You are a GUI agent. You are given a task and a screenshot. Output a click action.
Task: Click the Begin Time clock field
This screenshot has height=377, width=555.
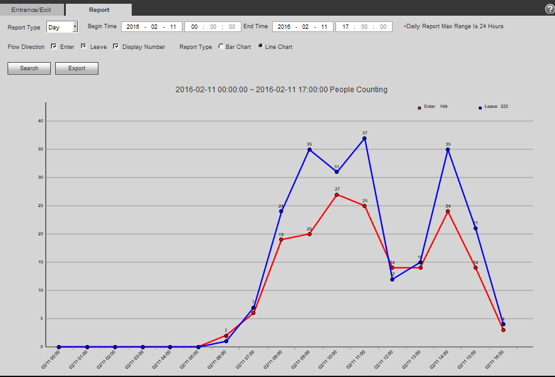pyautogui.click(x=213, y=27)
